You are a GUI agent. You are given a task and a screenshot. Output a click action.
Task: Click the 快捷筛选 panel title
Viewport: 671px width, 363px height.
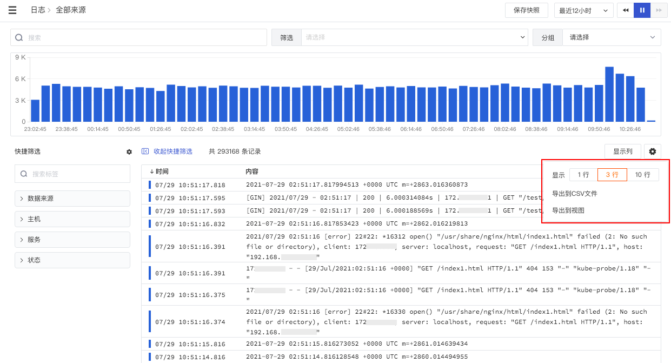[x=28, y=151]
